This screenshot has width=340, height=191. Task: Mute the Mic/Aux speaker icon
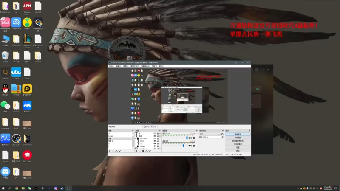tap(190, 138)
